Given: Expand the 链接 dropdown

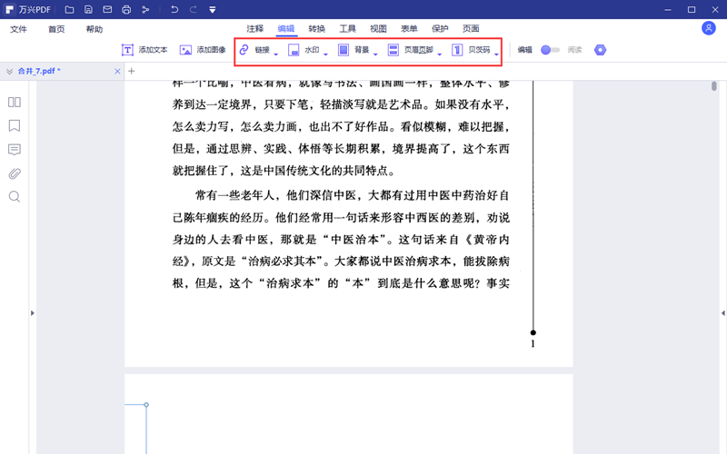Looking at the screenshot, I should [275, 54].
